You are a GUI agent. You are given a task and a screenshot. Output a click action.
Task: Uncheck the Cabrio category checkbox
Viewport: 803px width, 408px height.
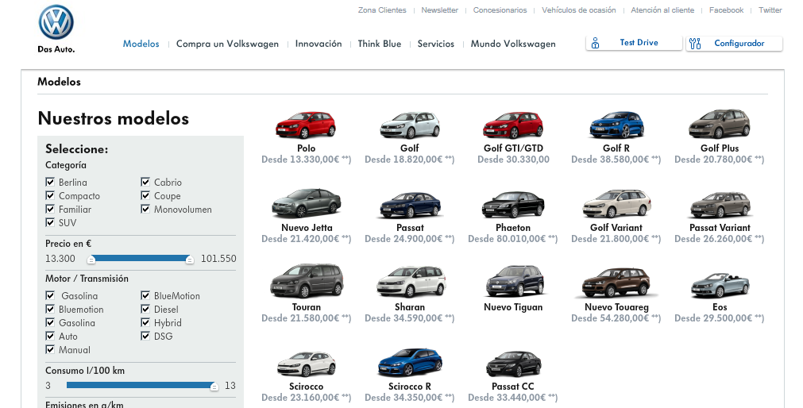point(145,182)
